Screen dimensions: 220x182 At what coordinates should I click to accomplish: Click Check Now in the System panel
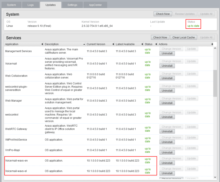pyautogui.click(x=163, y=14)
